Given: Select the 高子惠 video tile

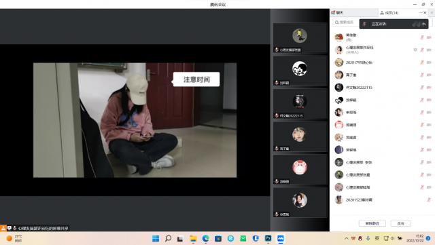Looking at the screenshot, I should [x=300, y=136].
